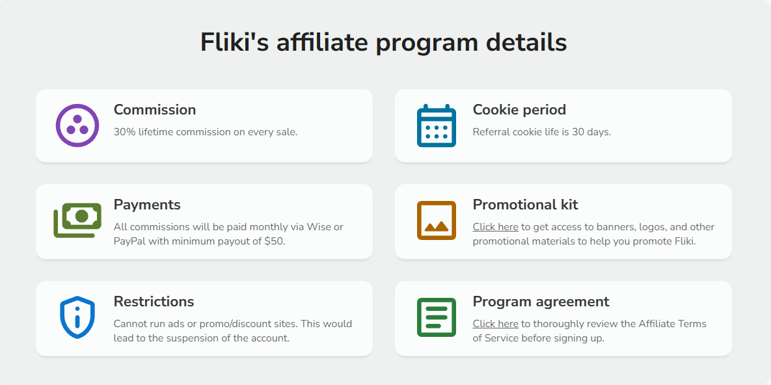The height and width of the screenshot is (385, 771).
Task: Click the Affiliate Terms of Service description text
Action: click(612, 324)
